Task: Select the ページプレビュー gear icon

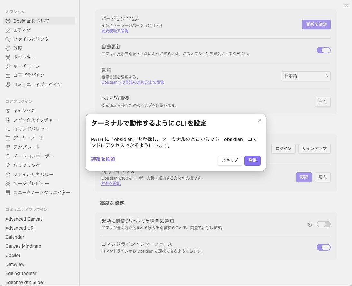Action: [8, 183]
